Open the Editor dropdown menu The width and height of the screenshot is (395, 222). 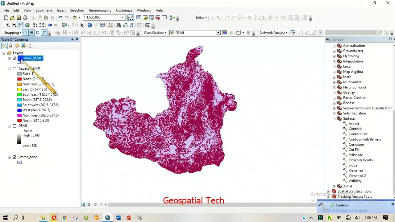click(x=201, y=18)
